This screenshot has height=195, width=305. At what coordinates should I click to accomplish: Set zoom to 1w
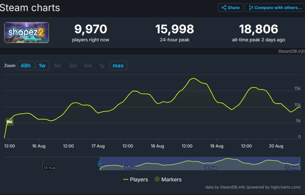42,65
